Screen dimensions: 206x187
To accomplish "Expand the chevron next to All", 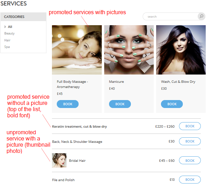I will pos(5,27).
